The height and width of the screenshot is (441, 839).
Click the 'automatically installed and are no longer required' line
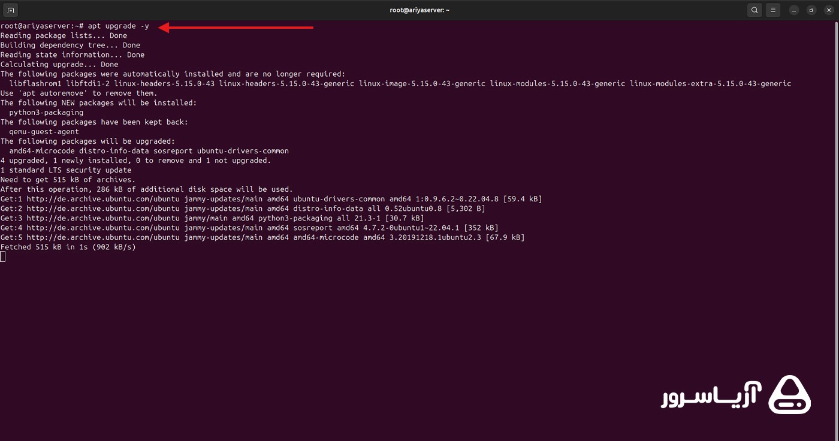click(173, 74)
